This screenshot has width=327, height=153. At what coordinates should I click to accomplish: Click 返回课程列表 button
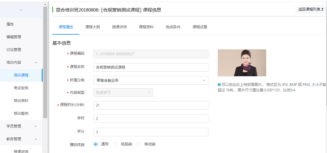[x=311, y=9]
